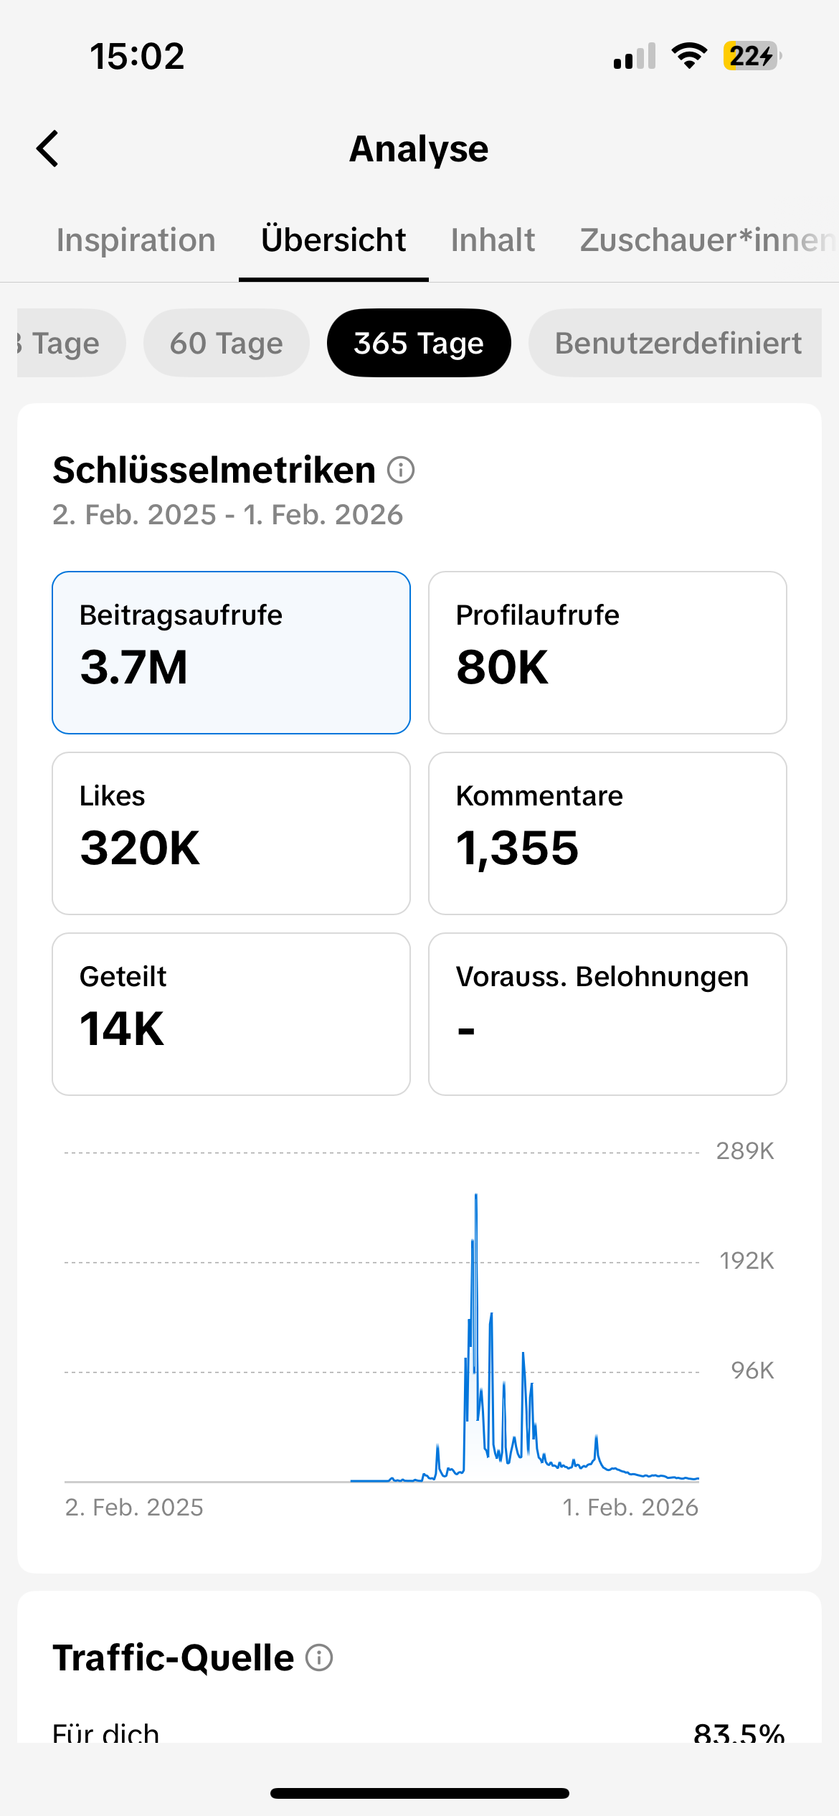Select the Übersicht tab
This screenshot has width=839, height=1816.
tap(333, 240)
